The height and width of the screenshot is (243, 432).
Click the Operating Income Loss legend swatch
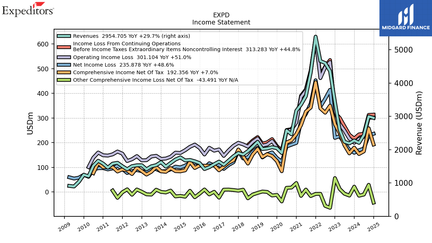pyautogui.click(x=64, y=57)
